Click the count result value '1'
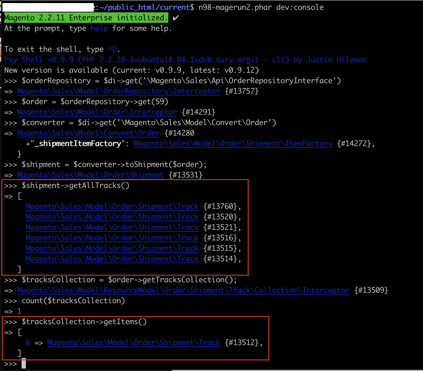The height and width of the screenshot is (371, 423). click(x=19, y=311)
